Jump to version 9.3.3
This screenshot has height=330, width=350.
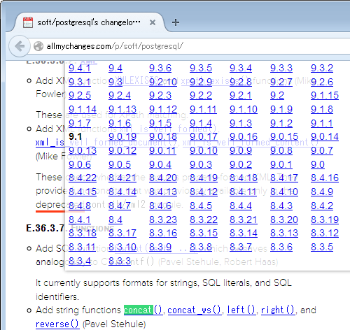[281, 69]
